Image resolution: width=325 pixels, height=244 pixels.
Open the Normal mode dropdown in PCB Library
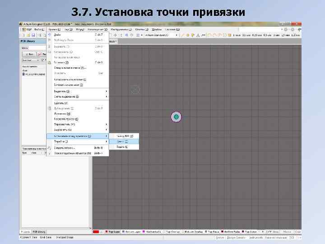click(31, 60)
